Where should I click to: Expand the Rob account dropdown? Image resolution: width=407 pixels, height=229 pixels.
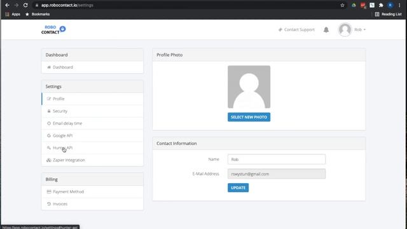360,30
